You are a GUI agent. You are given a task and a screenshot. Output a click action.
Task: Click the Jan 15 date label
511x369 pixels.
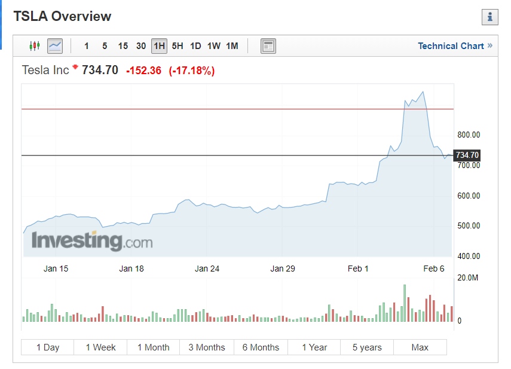click(x=56, y=269)
